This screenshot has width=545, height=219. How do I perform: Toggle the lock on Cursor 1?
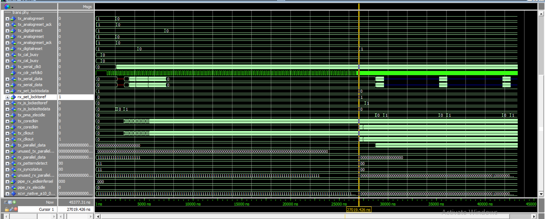coord(7,209)
